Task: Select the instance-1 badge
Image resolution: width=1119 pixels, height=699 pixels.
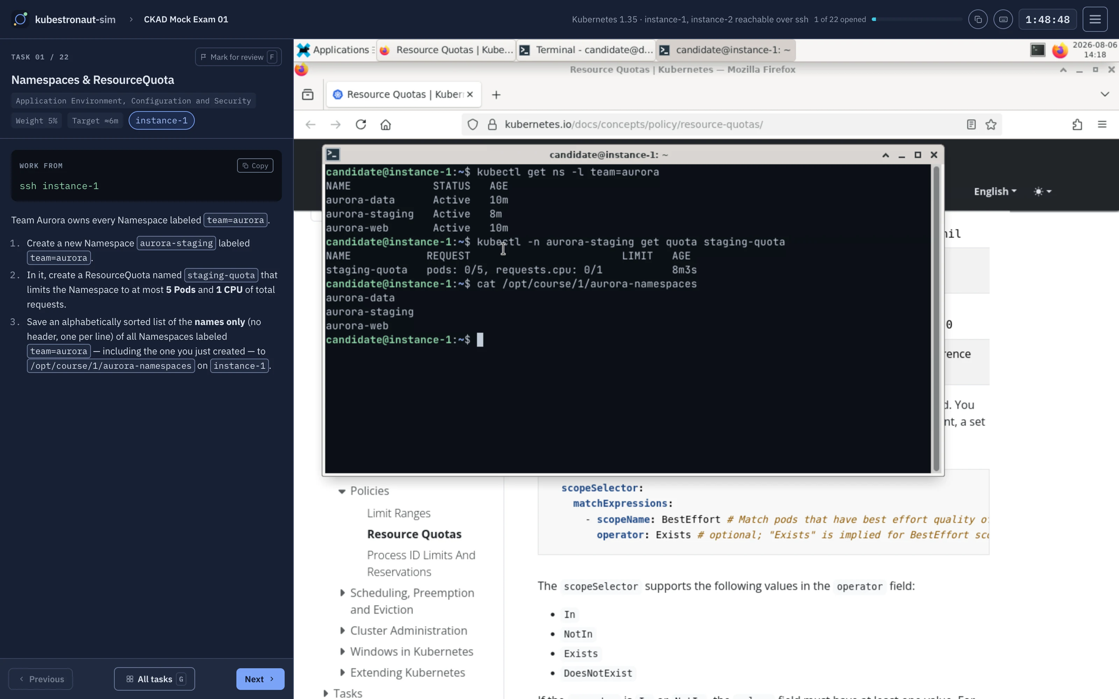Action: click(161, 121)
